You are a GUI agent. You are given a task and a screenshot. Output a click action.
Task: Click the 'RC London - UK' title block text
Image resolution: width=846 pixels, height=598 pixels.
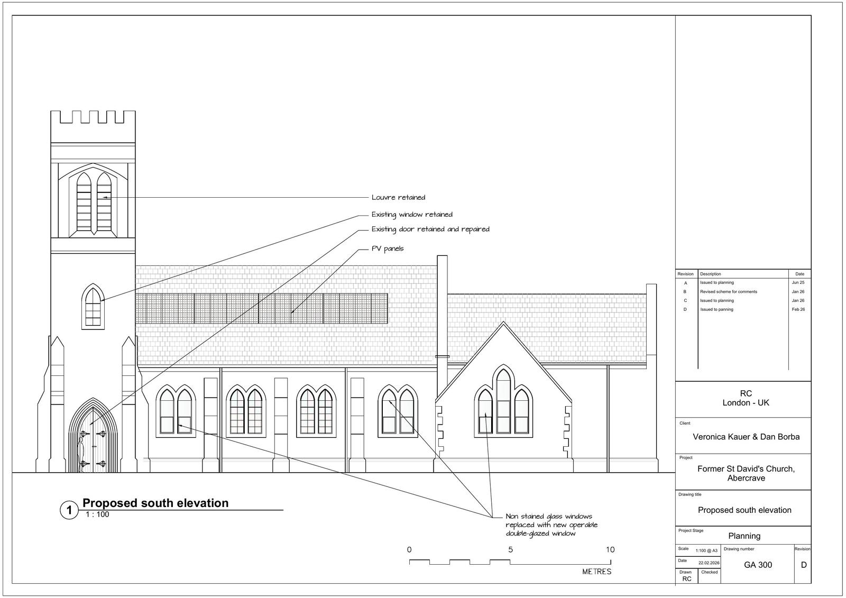746,398
